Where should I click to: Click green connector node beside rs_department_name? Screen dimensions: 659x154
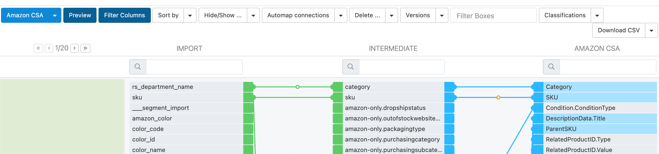248,87
